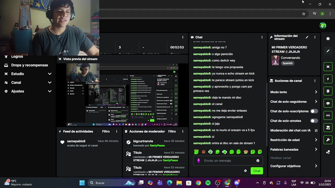The image size is (335, 188).
Task: Open Acciones de canal three-dot menu
Action: coord(315,81)
